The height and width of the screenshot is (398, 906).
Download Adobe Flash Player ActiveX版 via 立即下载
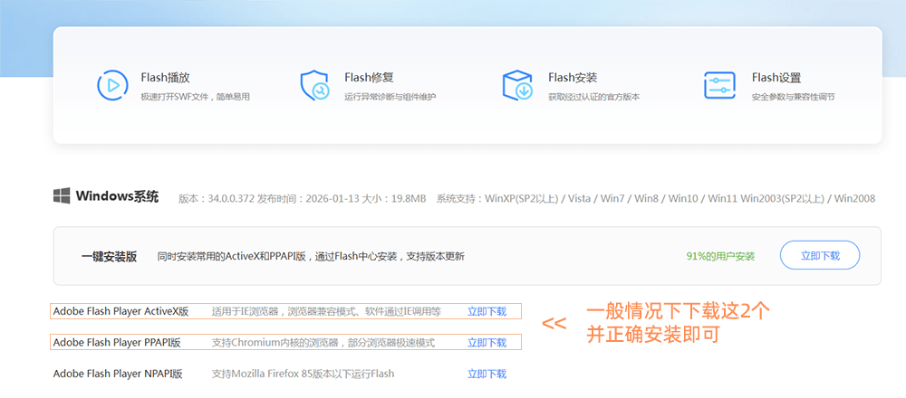(487, 311)
